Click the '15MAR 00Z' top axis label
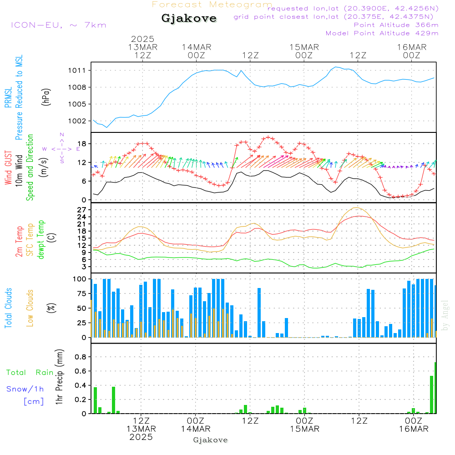 click(304, 51)
